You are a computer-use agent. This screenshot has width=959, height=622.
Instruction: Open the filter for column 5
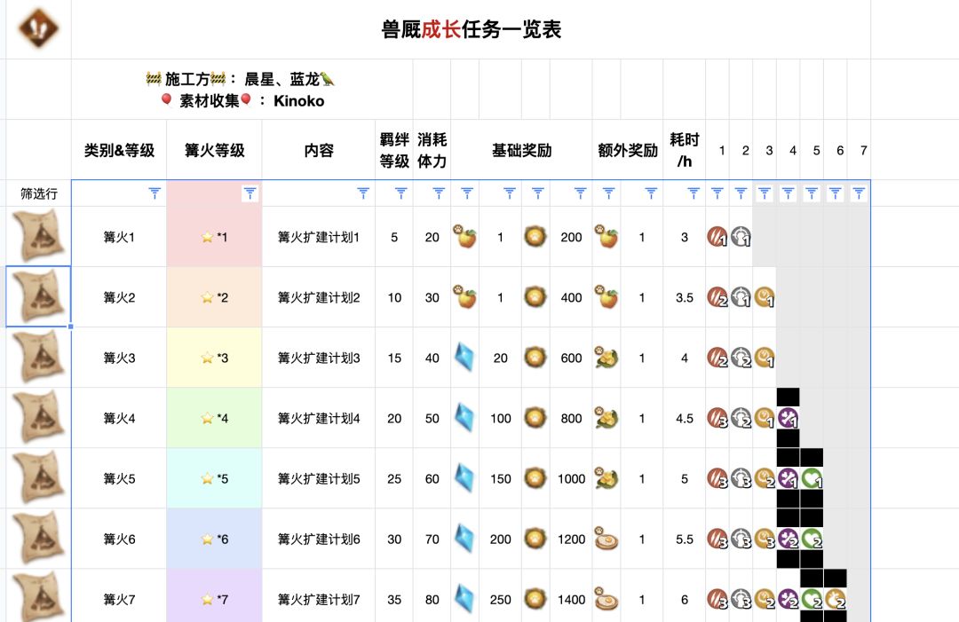click(812, 193)
